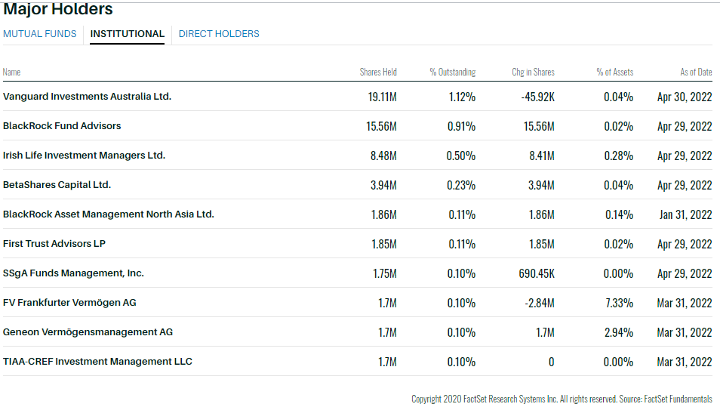
Task: Select TIAA-CREF Investment Management LLC name
Action: click(97, 361)
